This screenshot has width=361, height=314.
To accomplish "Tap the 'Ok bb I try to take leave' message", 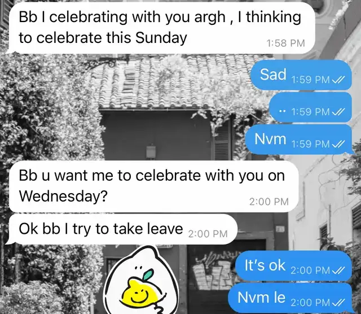I will tap(121, 229).
